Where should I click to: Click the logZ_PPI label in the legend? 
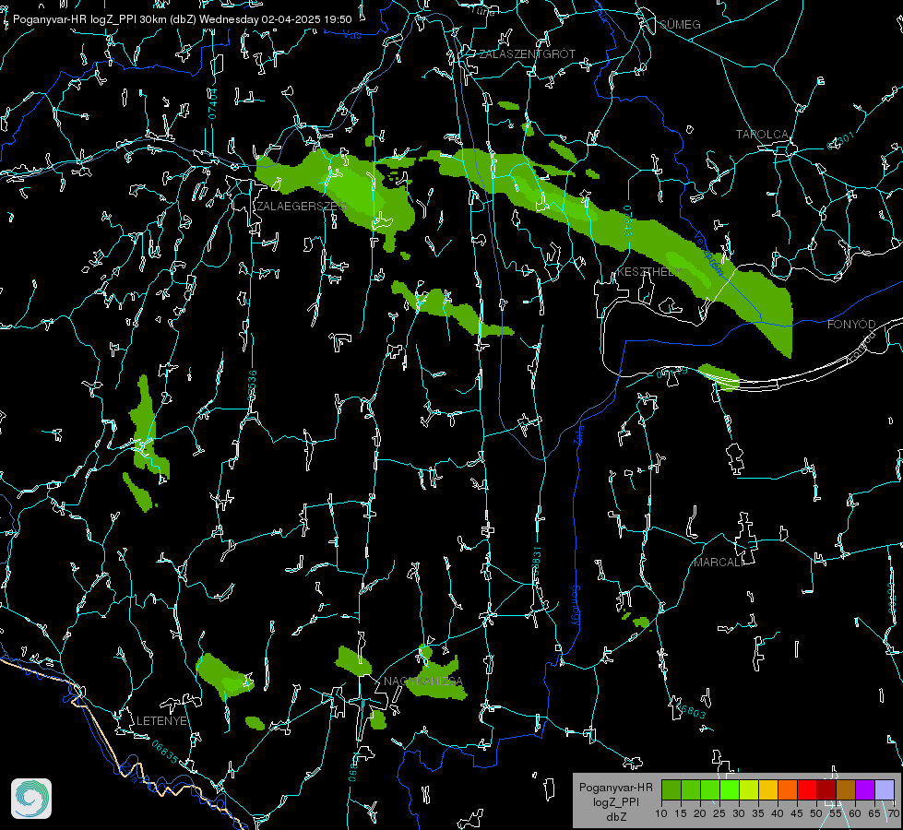point(615,801)
